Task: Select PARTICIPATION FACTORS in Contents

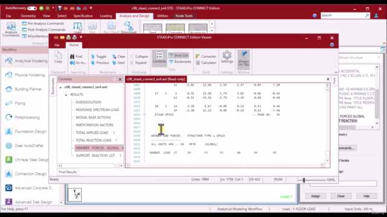Action: click(x=94, y=125)
